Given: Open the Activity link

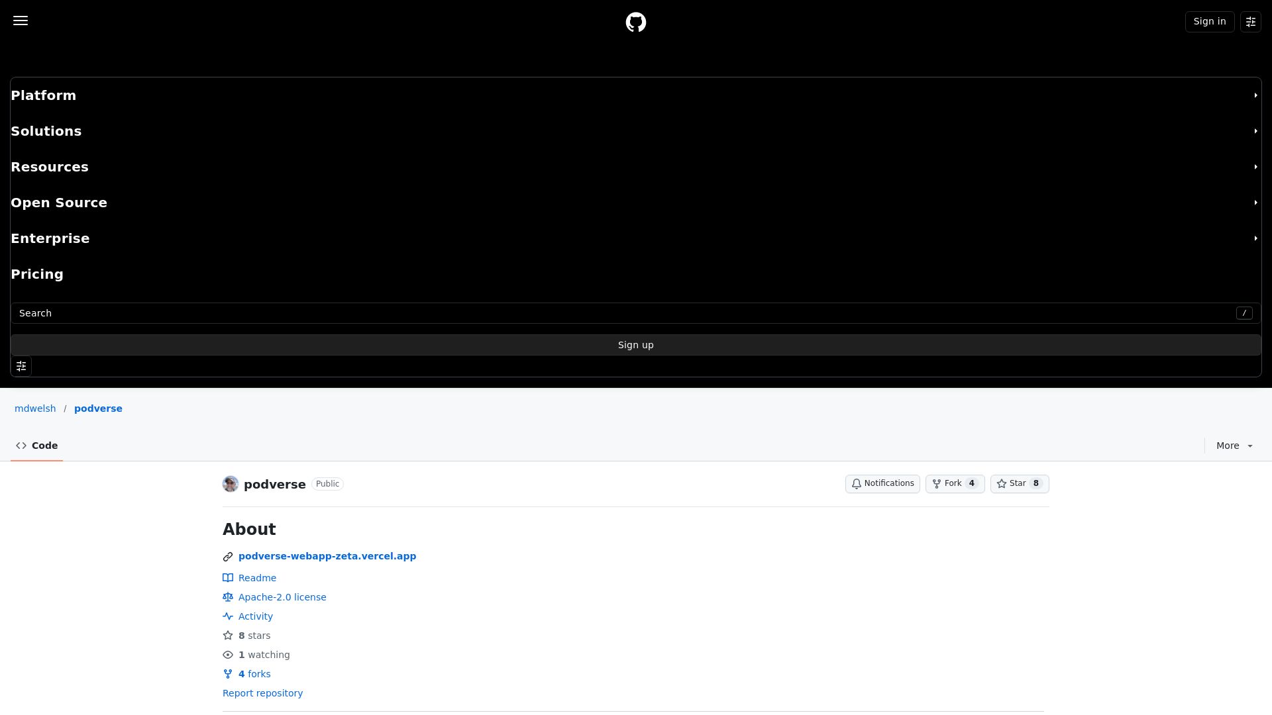Looking at the screenshot, I should (256, 616).
